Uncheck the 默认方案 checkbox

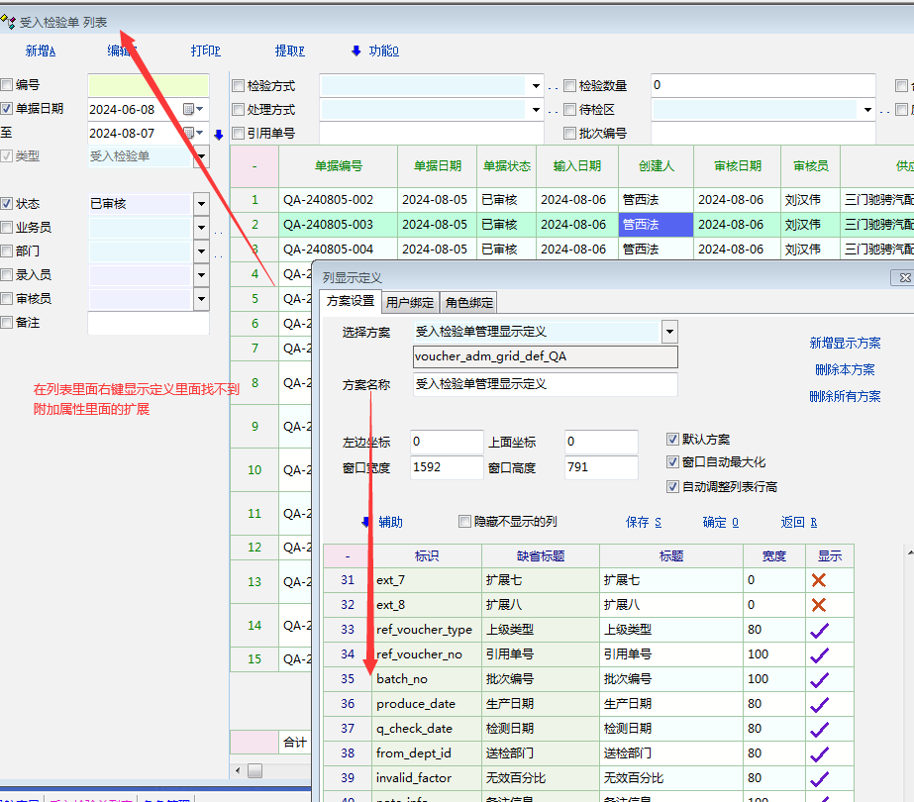[673, 440]
